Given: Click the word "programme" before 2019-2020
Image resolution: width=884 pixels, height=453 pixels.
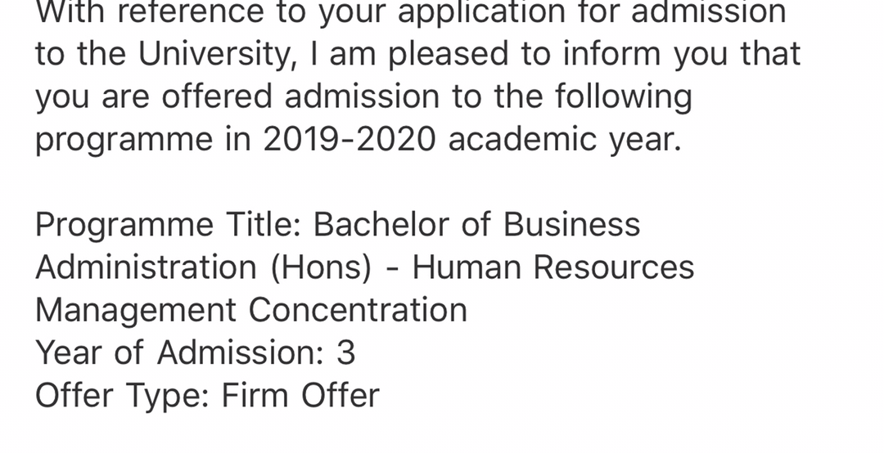Looking at the screenshot, I should coord(124,140).
